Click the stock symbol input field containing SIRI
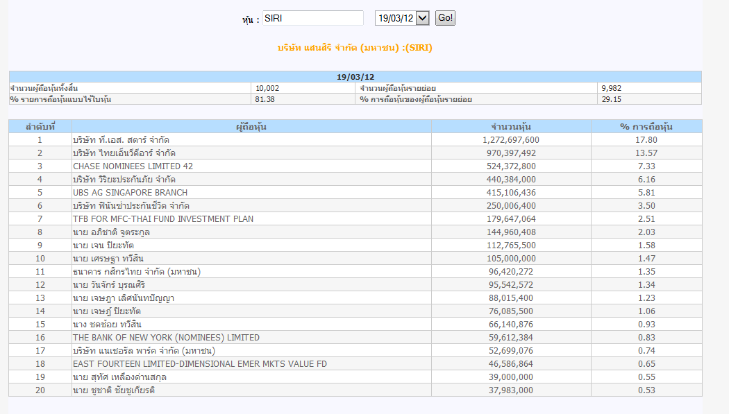Screen dimensions: 729x414 click(313, 18)
